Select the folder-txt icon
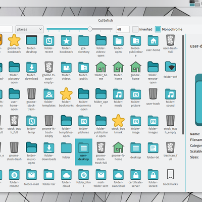202x202 pixels. tap(153, 147)
